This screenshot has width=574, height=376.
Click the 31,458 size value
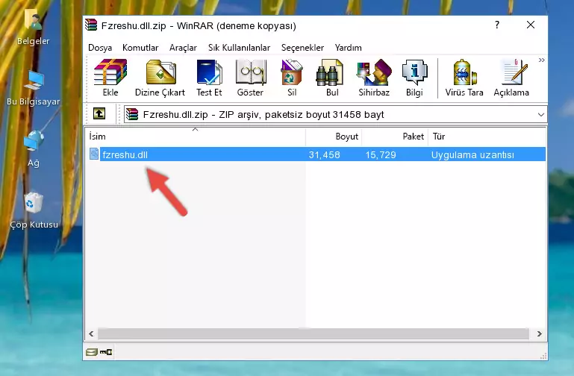coord(325,154)
